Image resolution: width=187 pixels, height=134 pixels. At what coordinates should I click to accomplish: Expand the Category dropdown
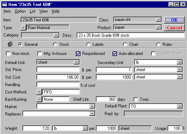click(56, 35)
